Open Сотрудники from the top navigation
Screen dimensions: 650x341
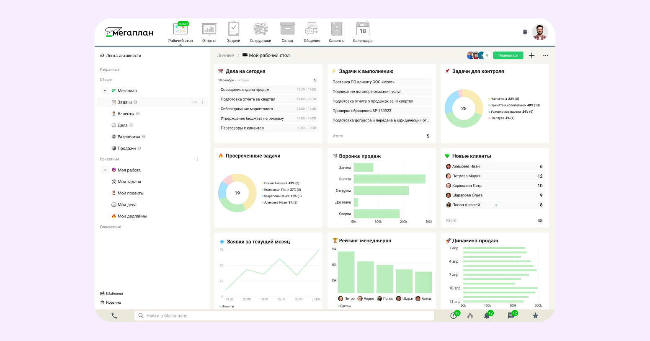261,28
